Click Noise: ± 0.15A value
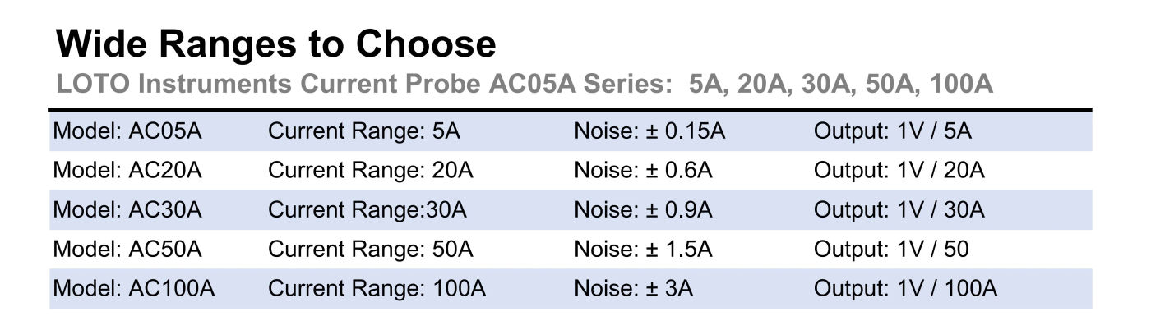The image size is (1151, 330). 649,131
